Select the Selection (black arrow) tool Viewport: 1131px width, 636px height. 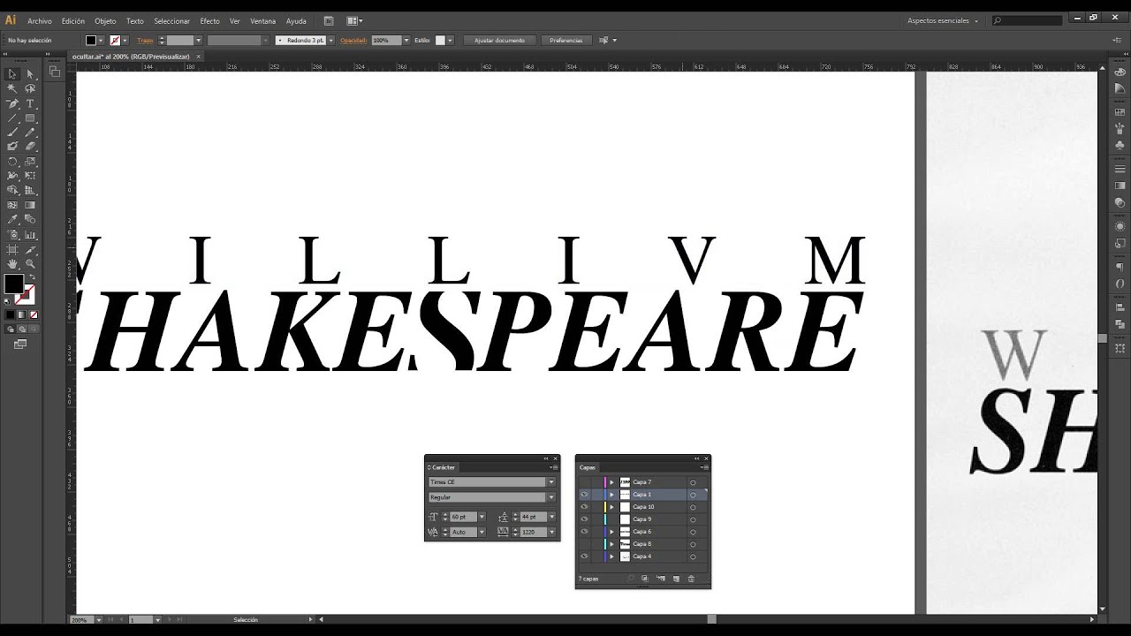[12, 74]
